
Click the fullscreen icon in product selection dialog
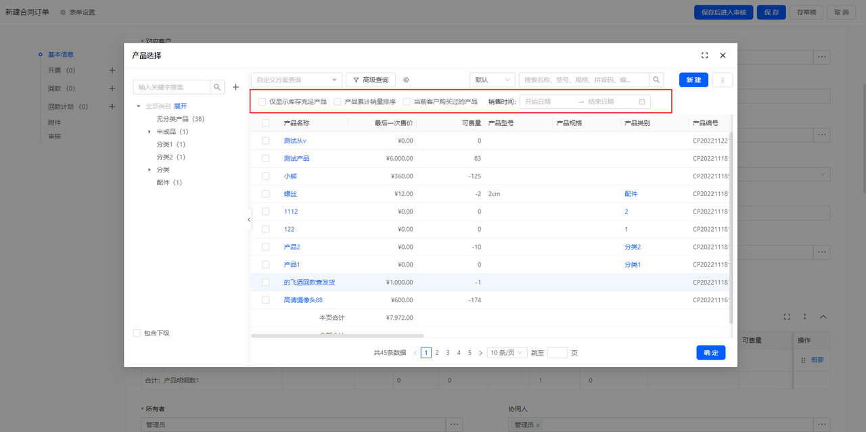704,55
